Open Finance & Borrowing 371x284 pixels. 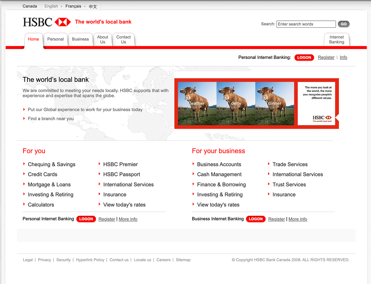[x=222, y=185]
